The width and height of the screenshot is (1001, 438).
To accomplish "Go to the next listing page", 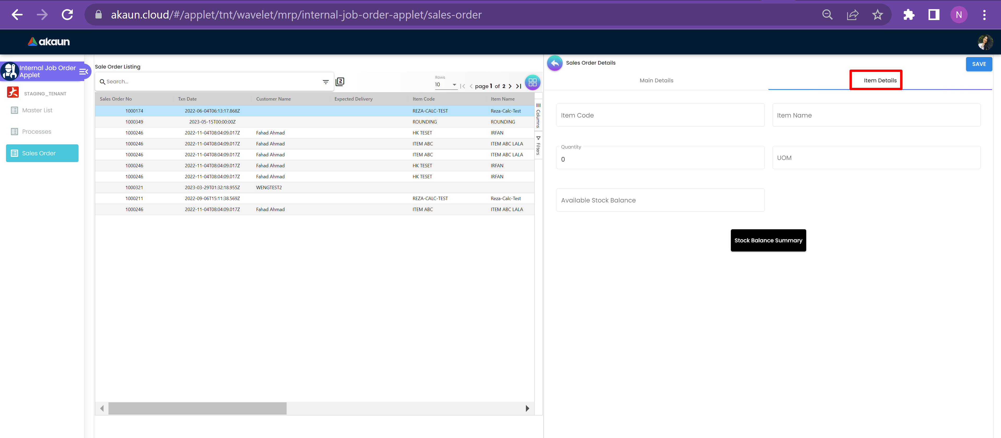I will pyautogui.click(x=510, y=86).
